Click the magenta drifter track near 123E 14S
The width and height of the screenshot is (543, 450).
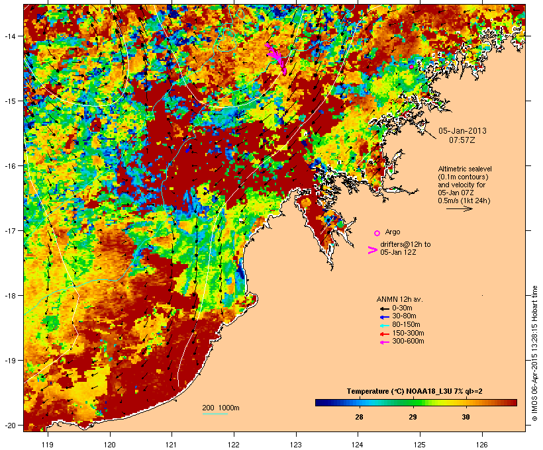(276, 58)
